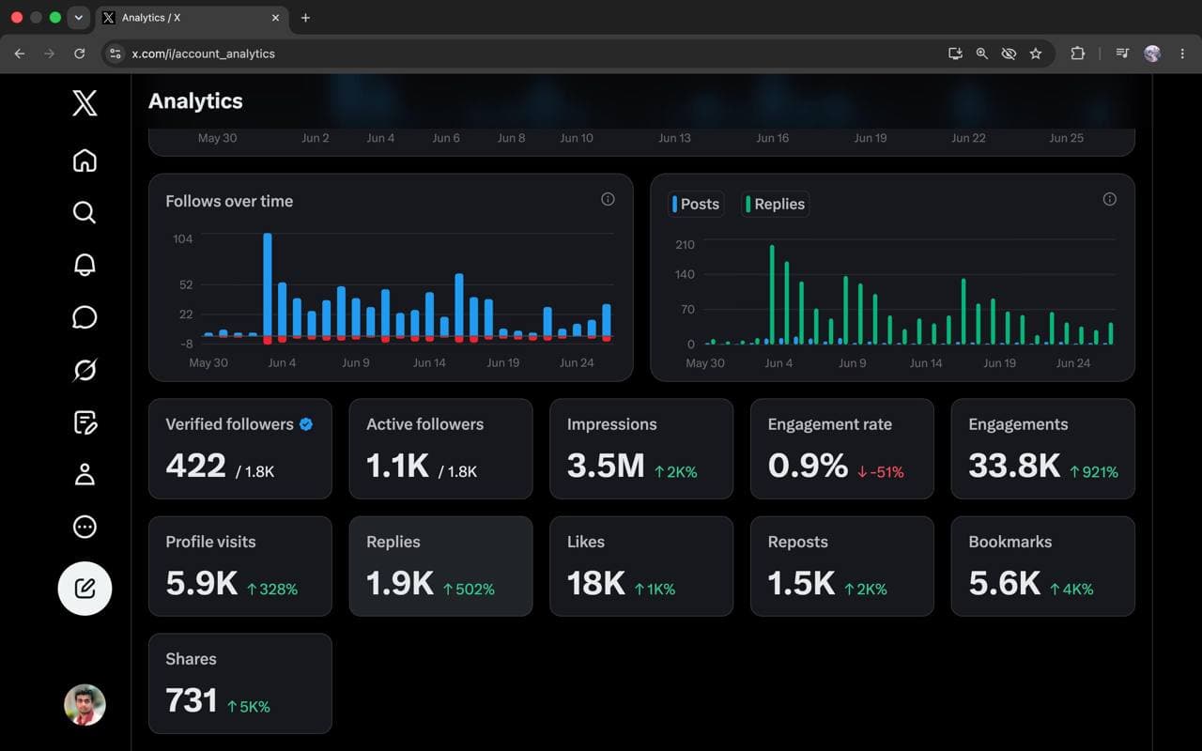Select the Profile visits card

(240, 566)
